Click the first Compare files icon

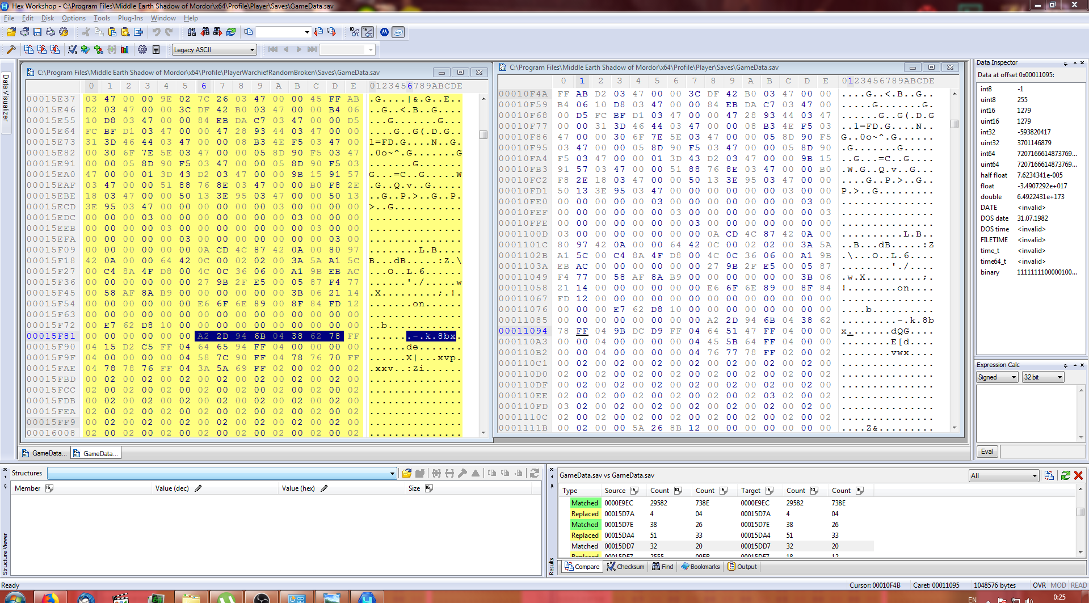29,50
